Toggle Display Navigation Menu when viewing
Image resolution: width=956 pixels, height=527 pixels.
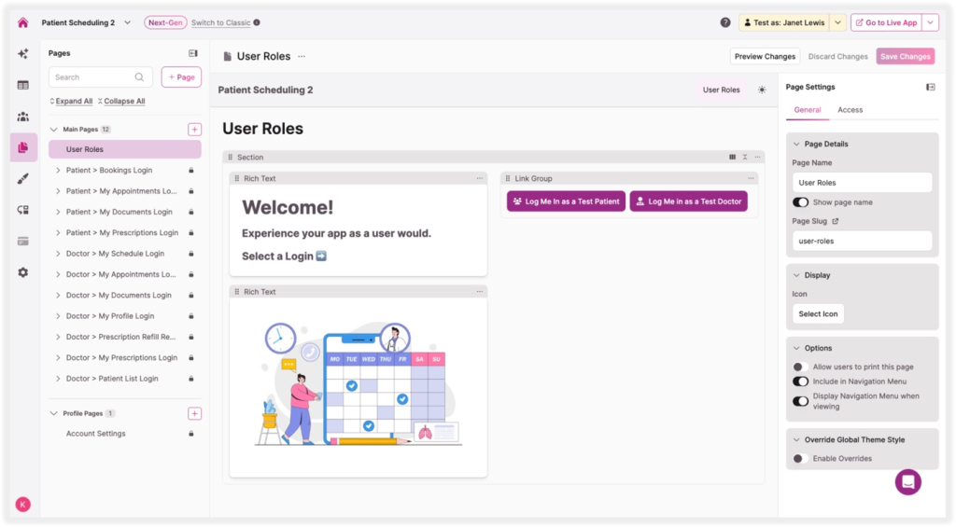(800, 401)
